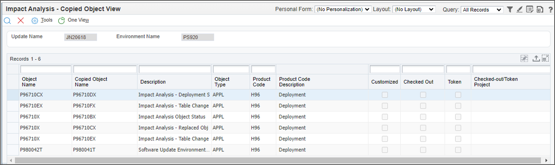The image size is (555, 165).
Task: Toggle Customized checkbox for P980042T row
Action: pyautogui.click(x=385, y=150)
